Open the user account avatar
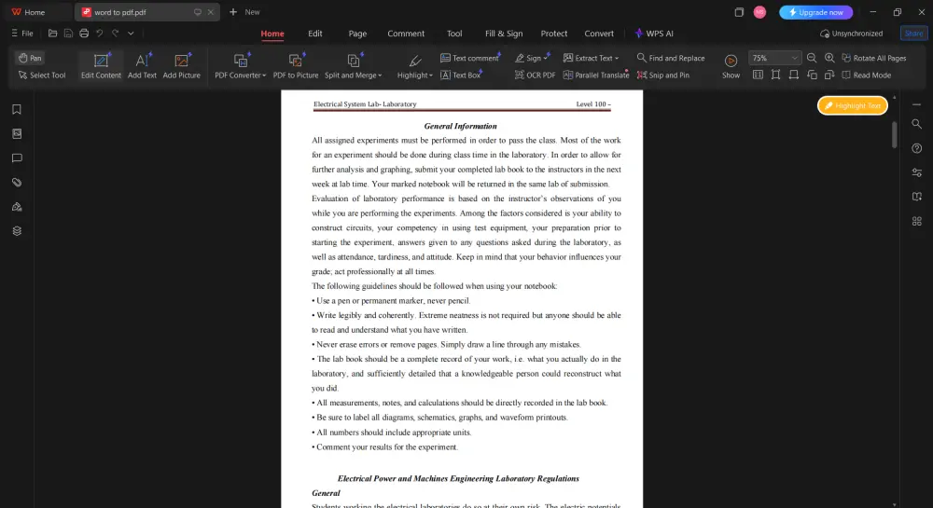Image resolution: width=933 pixels, height=508 pixels. click(x=759, y=12)
